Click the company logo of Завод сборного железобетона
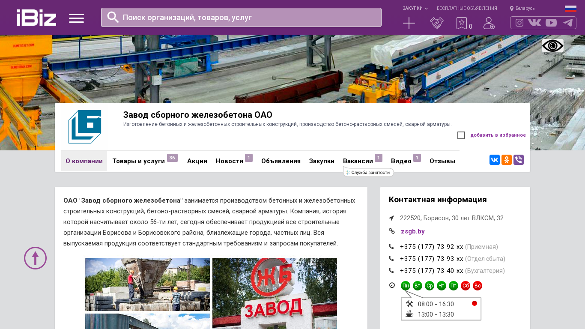Viewport: 585px width, 329px height. (x=85, y=127)
